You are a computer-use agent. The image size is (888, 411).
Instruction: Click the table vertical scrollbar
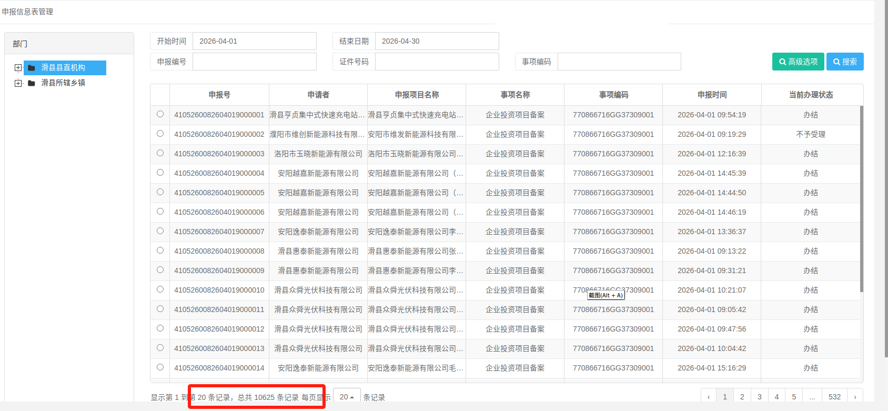point(862,199)
